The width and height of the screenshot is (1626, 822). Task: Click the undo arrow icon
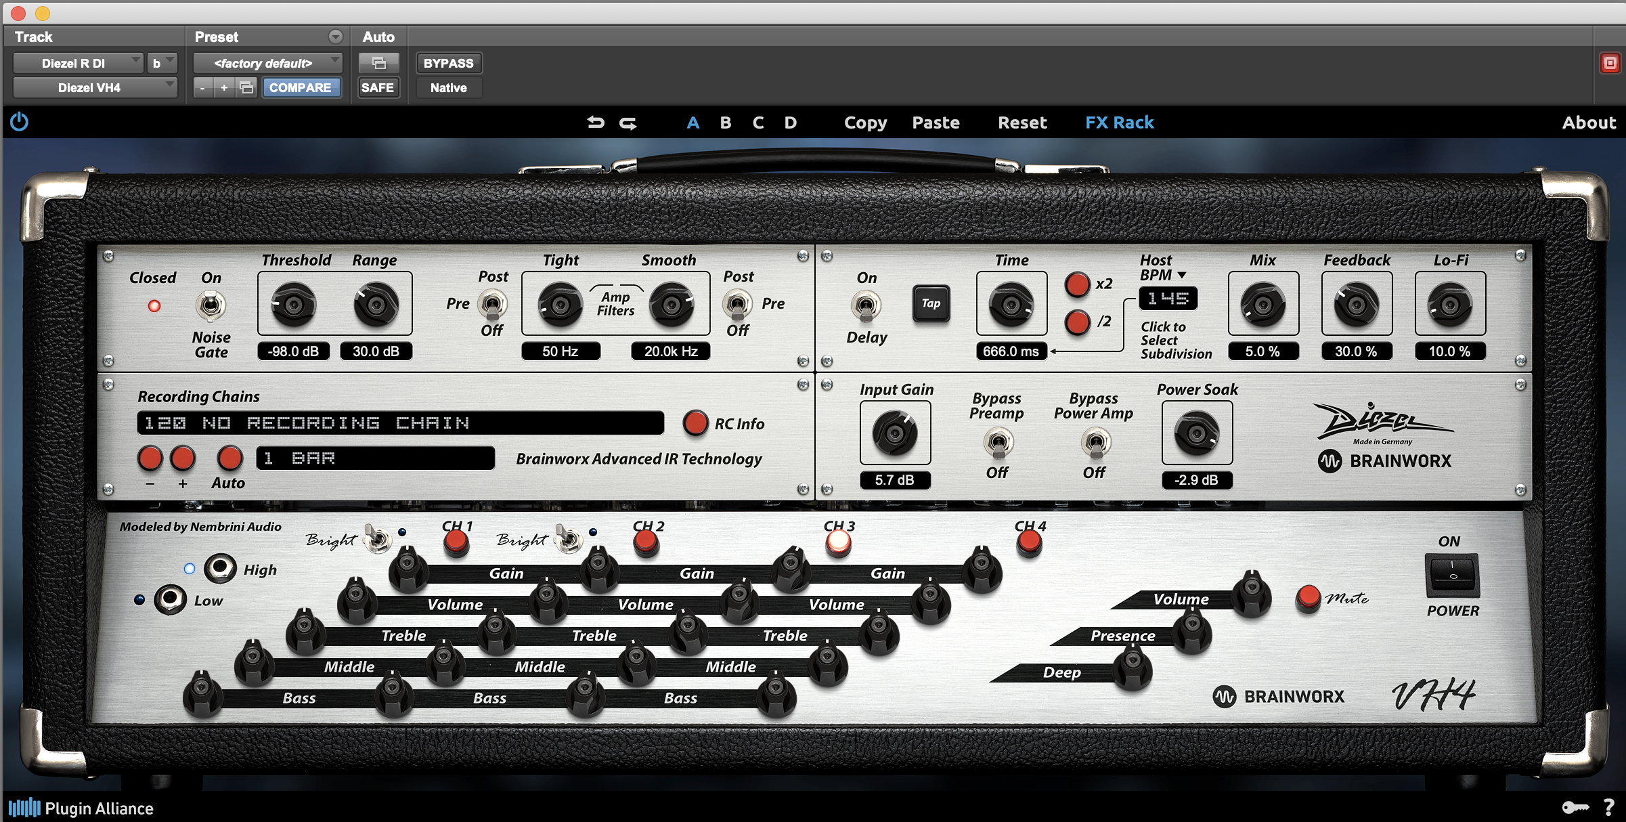coord(596,123)
